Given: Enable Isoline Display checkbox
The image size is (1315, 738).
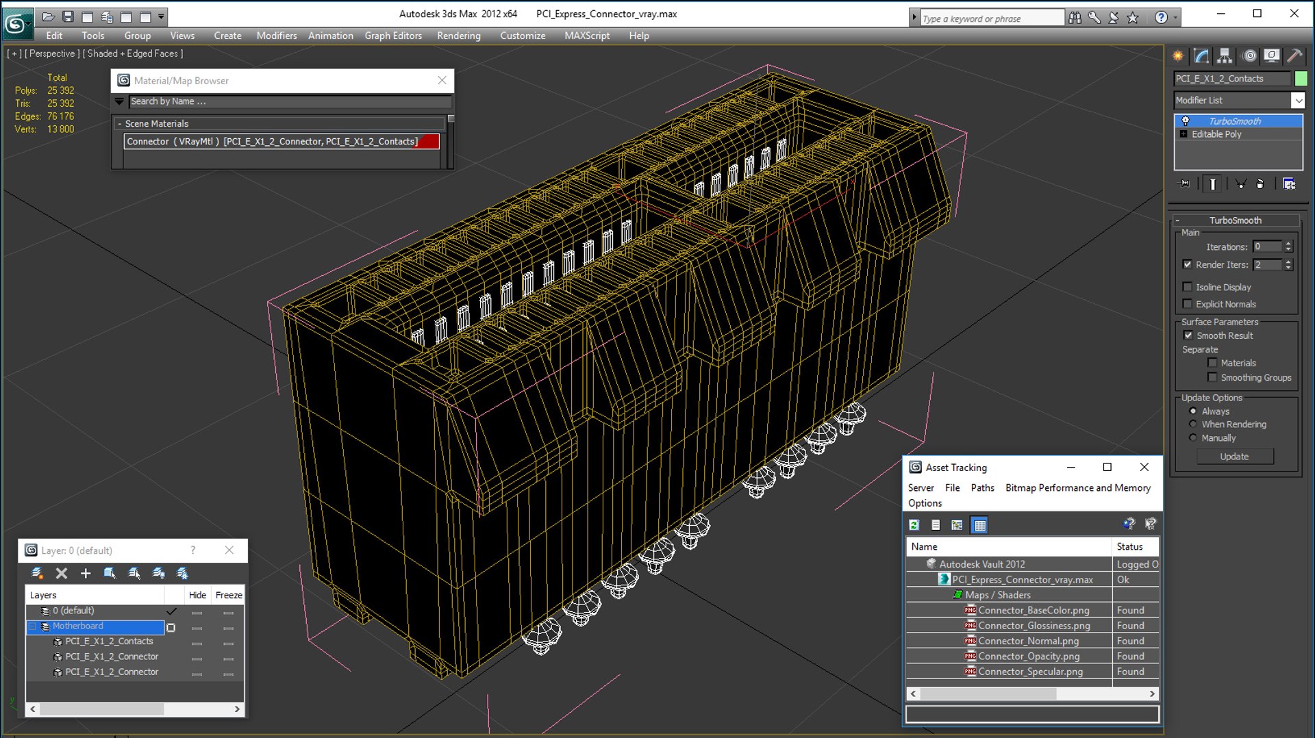Looking at the screenshot, I should point(1188,287).
